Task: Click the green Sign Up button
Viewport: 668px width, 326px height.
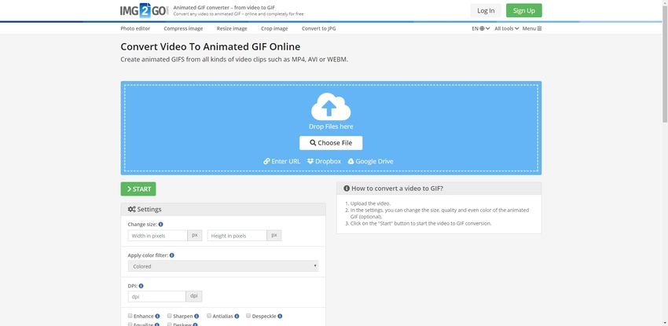Action: [x=524, y=11]
